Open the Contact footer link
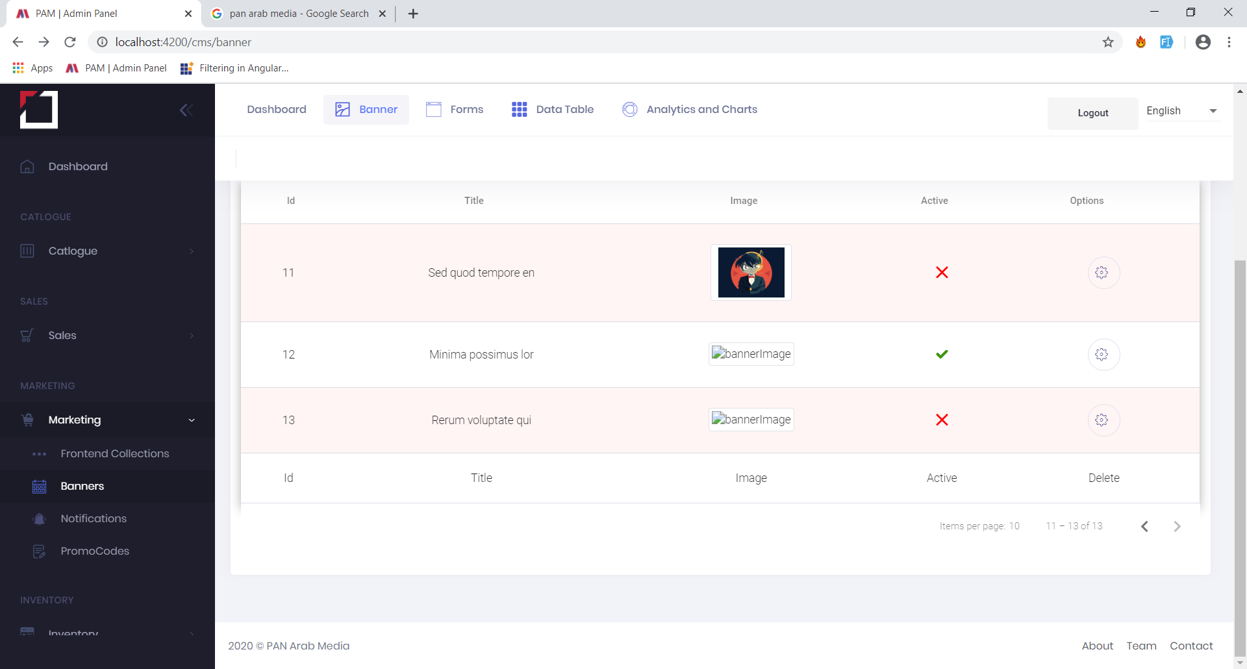Screen dimensions: 1247x669 [1190, 646]
